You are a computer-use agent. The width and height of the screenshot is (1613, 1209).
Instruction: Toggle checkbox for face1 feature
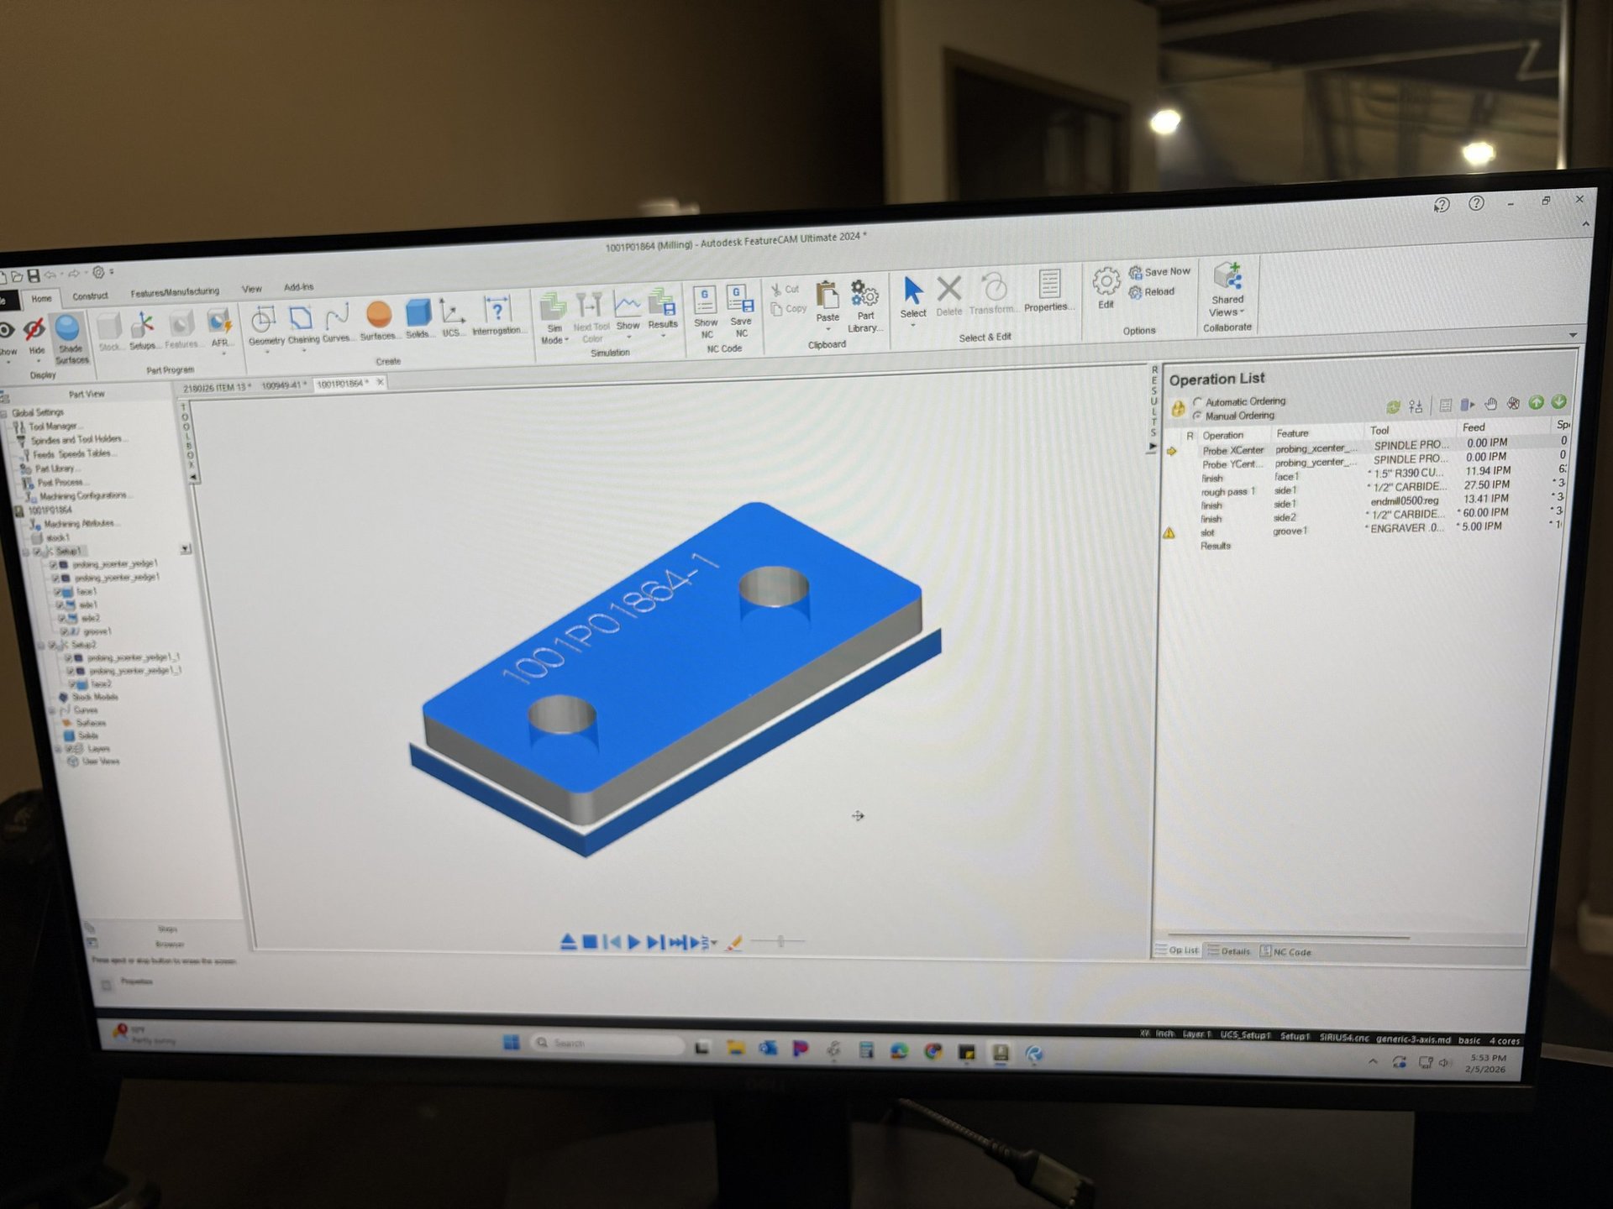pos(58,592)
